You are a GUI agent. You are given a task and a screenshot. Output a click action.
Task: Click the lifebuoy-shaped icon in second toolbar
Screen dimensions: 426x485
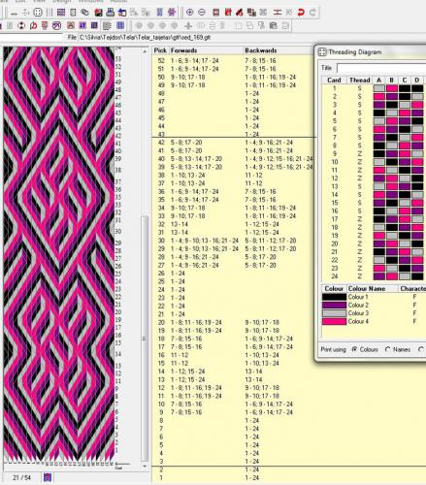[21, 25]
